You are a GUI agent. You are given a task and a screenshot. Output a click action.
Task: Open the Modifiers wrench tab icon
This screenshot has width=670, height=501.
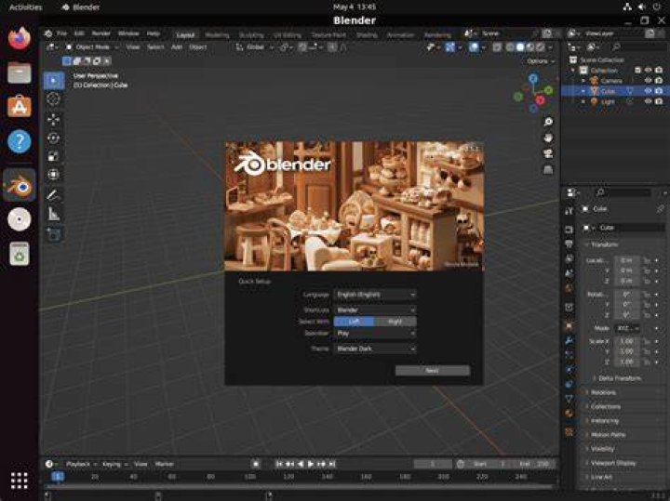(x=569, y=340)
